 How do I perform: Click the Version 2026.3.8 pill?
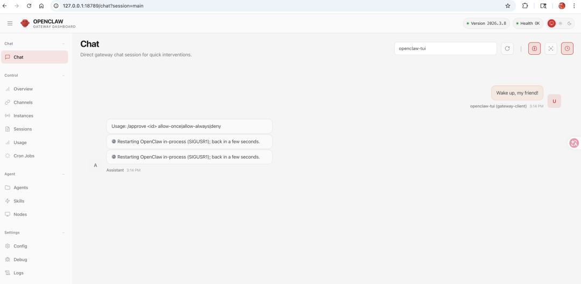tap(486, 23)
